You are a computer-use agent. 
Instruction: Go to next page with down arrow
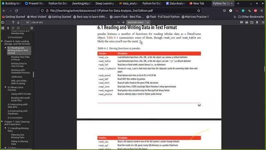point(18,22)
